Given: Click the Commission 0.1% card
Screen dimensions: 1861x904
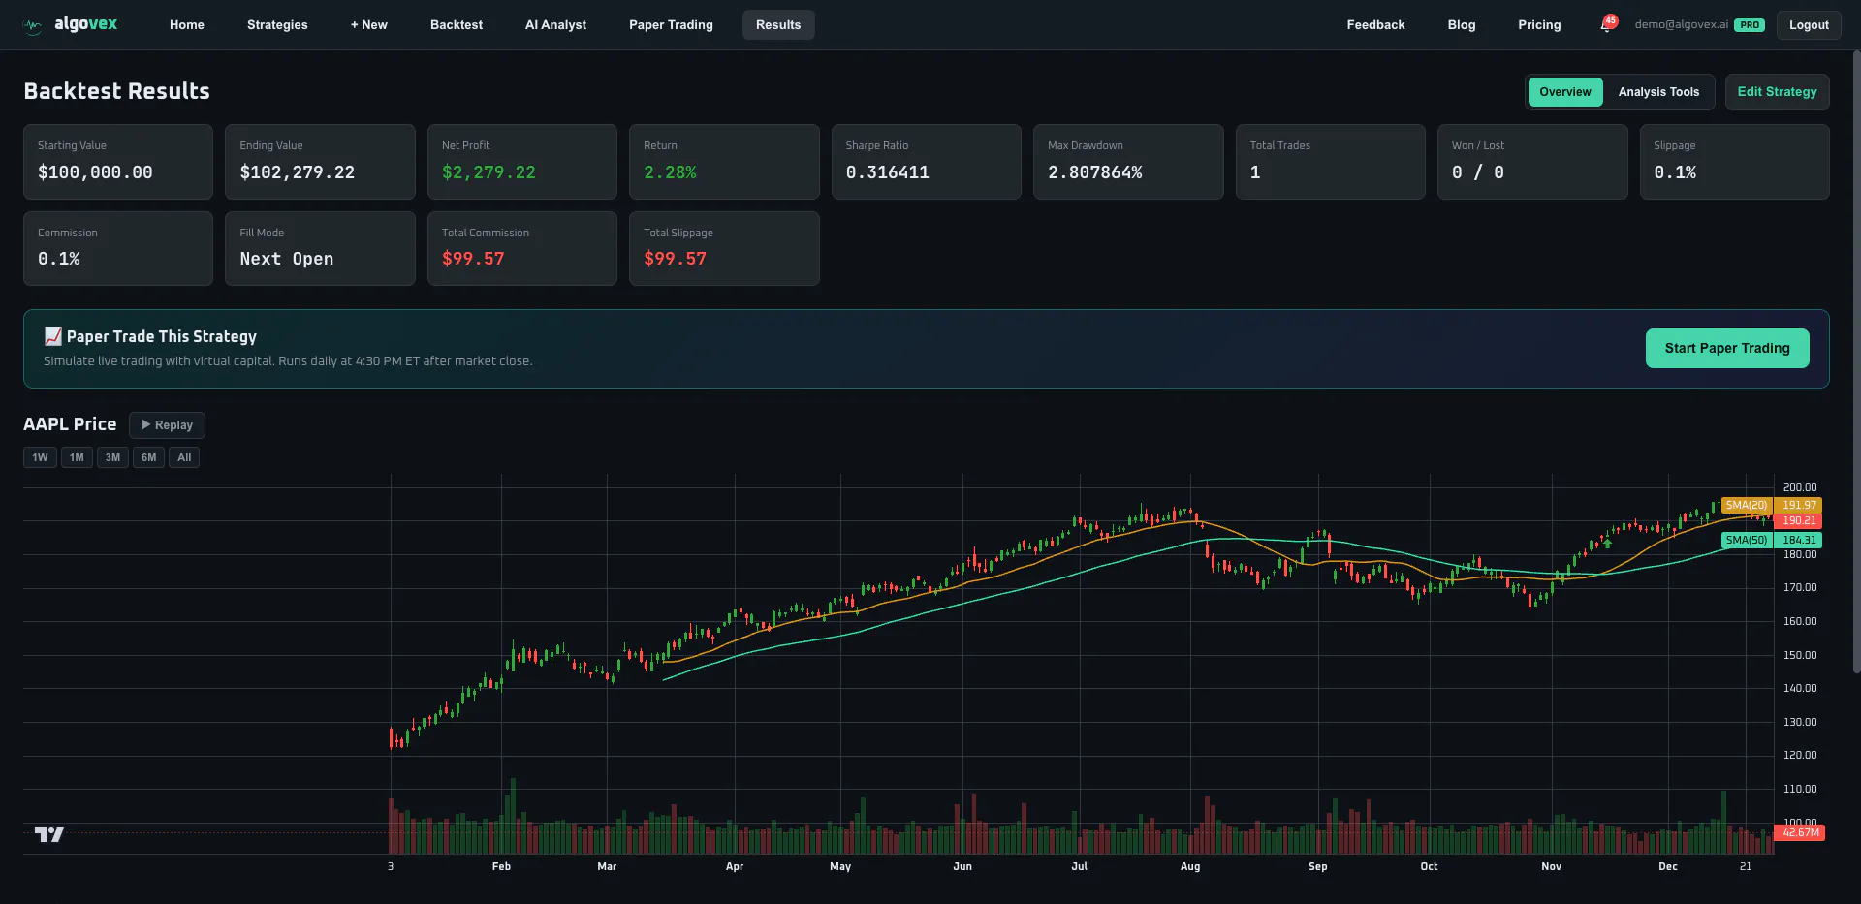Looking at the screenshot, I should (x=118, y=249).
